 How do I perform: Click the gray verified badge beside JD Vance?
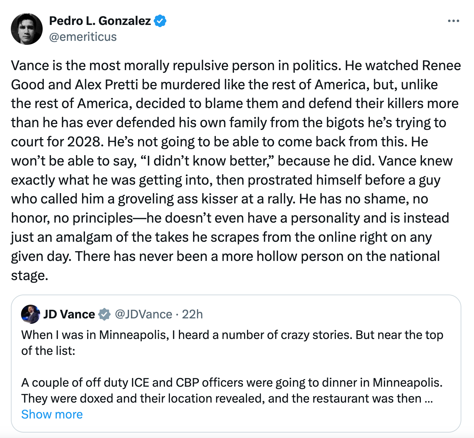[104, 314]
